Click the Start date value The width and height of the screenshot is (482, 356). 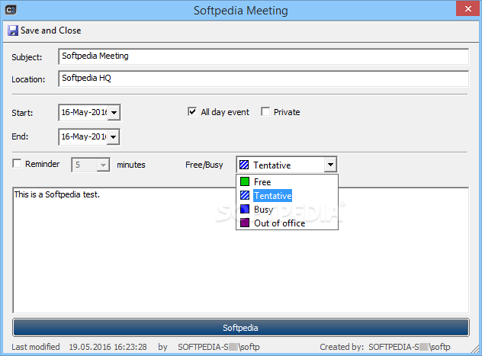[84, 112]
